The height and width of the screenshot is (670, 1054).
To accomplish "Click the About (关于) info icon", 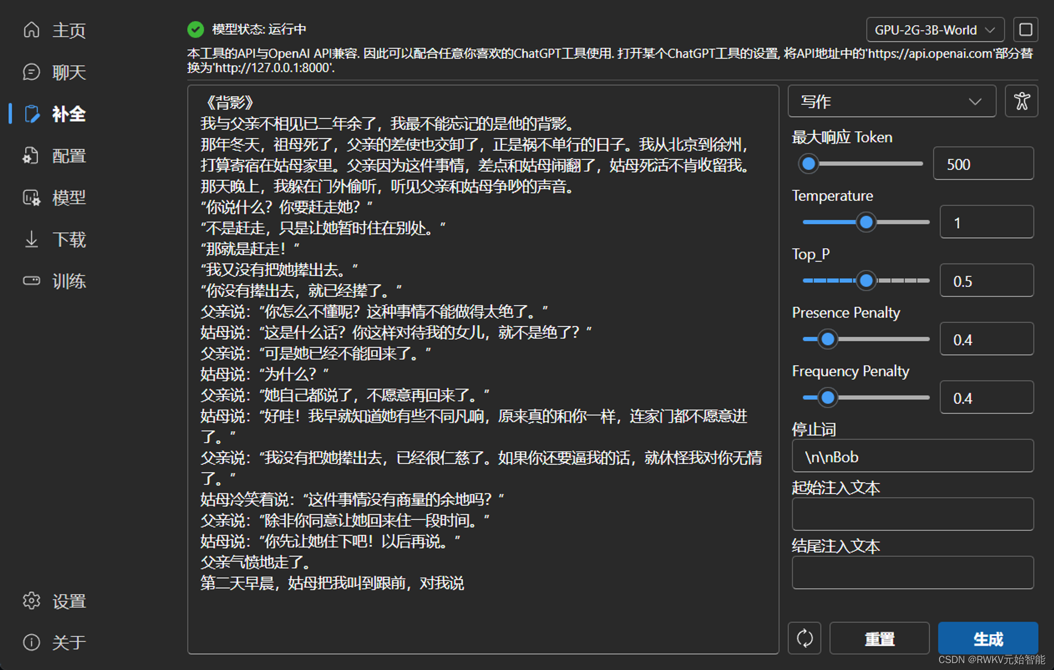I will coord(32,642).
